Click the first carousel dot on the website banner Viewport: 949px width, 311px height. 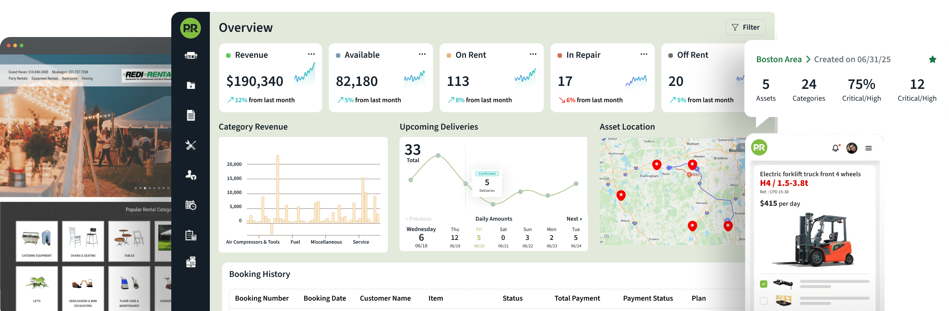[136, 188]
